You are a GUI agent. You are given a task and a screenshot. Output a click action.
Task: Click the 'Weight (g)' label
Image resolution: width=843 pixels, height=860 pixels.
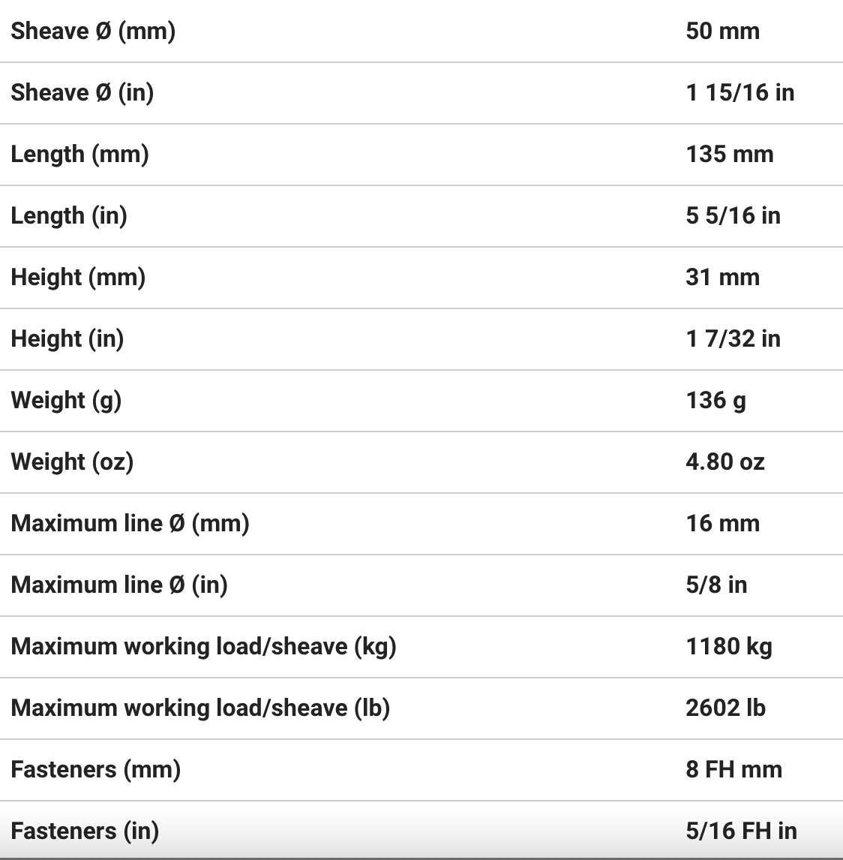pos(66,401)
